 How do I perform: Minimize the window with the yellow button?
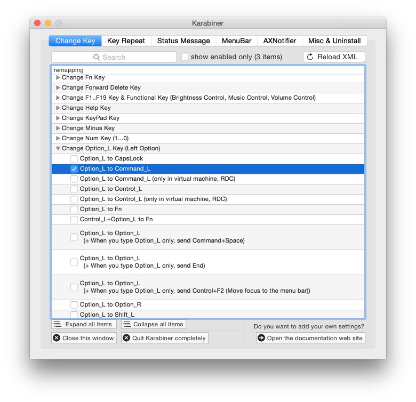(48, 23)
